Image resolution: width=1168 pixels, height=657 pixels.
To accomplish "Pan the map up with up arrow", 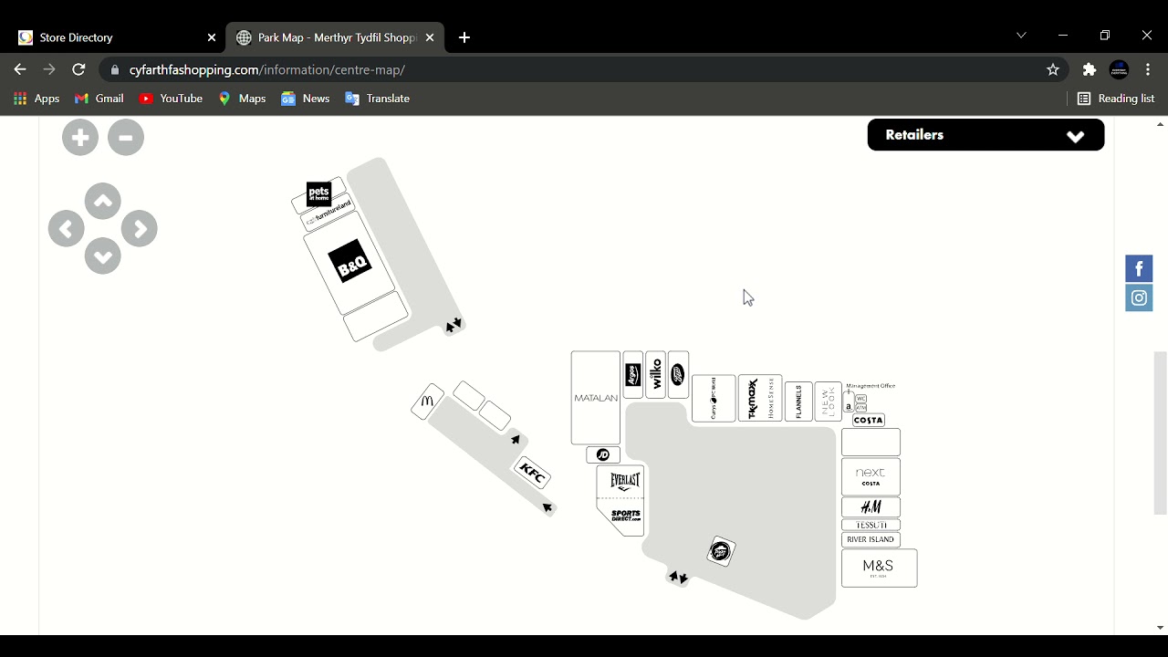I will (103, 202).
